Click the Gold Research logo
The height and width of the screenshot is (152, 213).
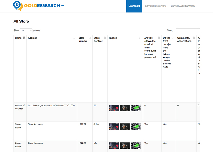[39, 5]
